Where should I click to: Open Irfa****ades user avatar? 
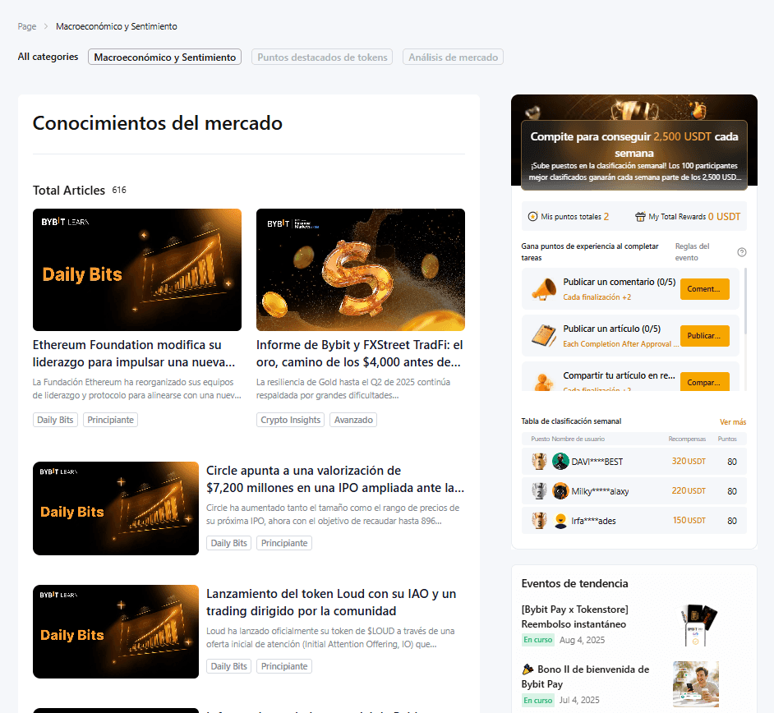[x=560, y=521]
